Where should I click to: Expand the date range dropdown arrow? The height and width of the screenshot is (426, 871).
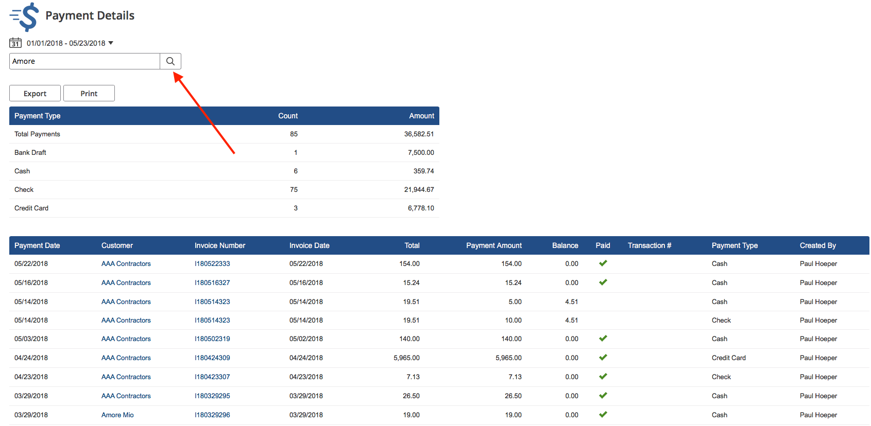(x=111, y=43)
